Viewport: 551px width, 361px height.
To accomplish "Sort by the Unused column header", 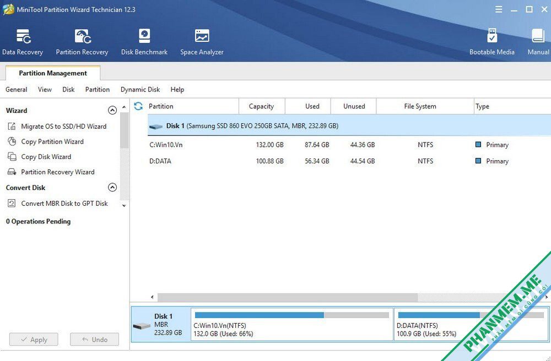I will [x=354, y=106].
